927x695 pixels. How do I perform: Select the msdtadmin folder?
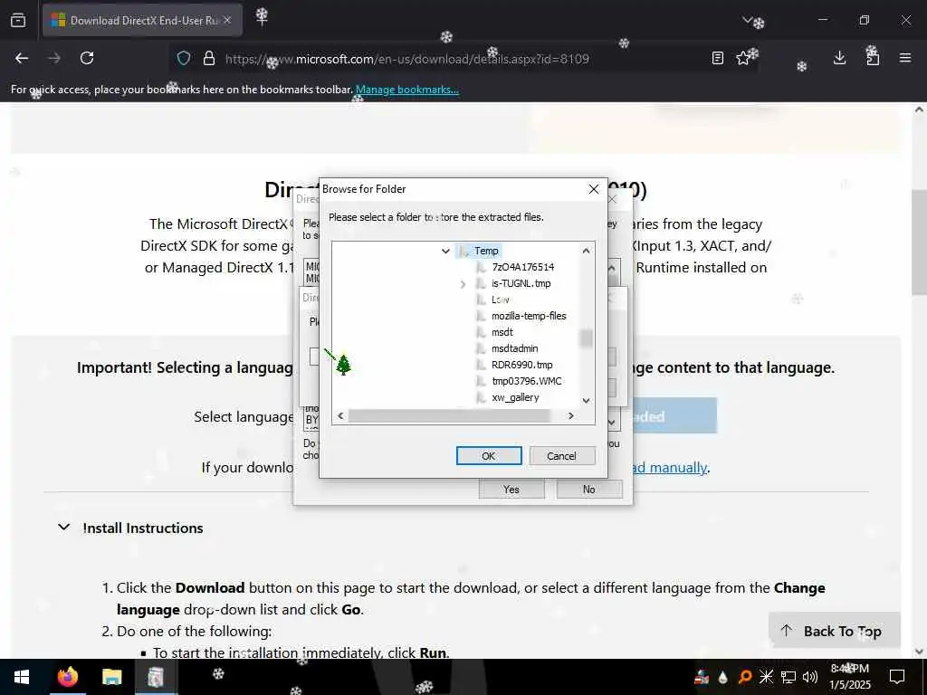[x=514, y=348]
